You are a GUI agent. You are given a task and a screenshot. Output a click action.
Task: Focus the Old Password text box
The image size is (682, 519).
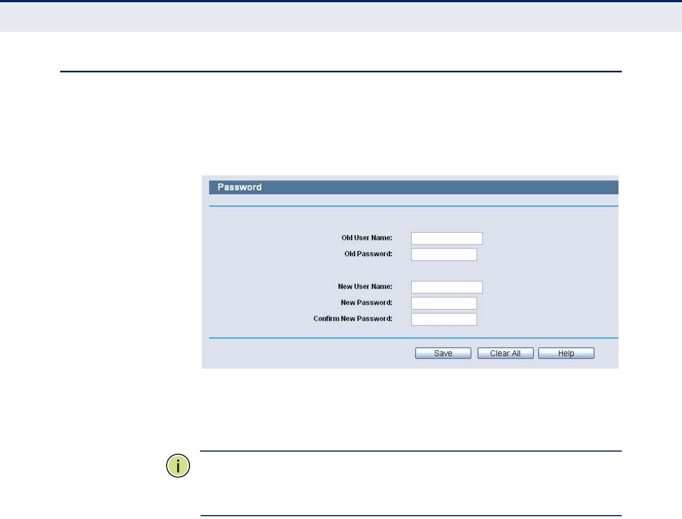tap(444, 254)
